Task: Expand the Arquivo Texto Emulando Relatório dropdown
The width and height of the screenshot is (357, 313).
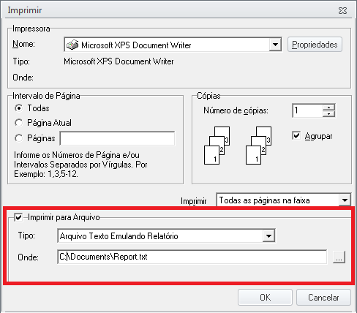Action: click(268, 235)
